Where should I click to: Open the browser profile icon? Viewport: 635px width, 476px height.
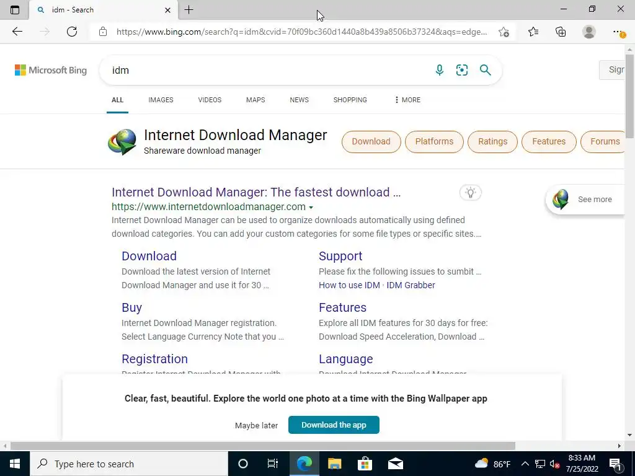point(589,32)
